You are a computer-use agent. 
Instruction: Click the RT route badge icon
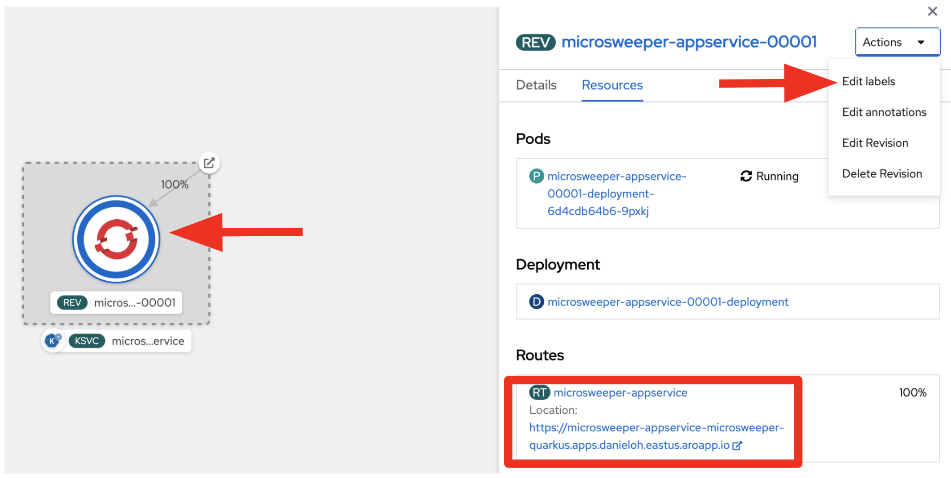click(x=539, y=393)
